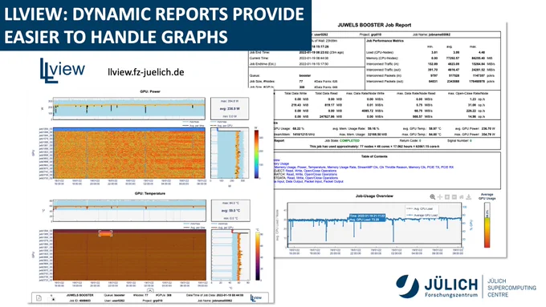
Task: Go to the PCIE TX section
Action: pos(433,168)
